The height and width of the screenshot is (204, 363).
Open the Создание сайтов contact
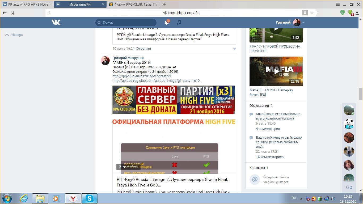(x=276, y=177)
